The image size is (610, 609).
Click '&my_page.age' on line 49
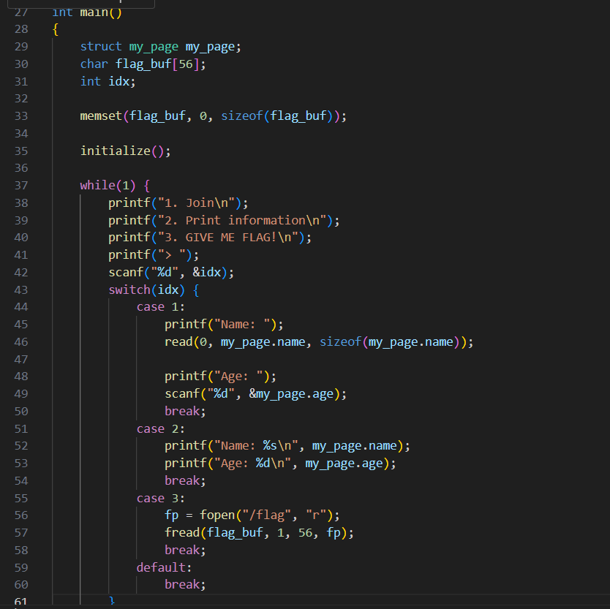point(291,394)
